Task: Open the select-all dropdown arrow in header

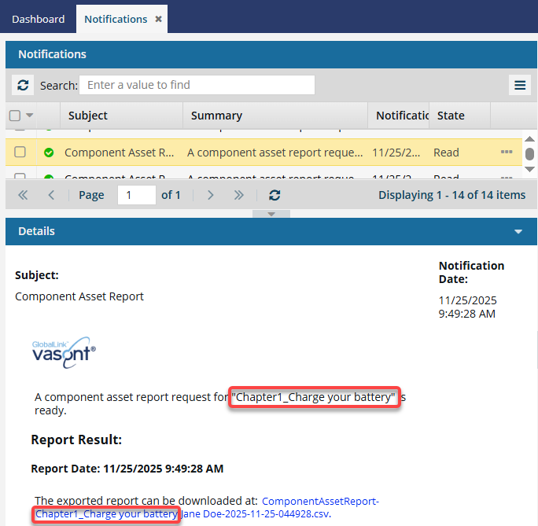Action: pyautogui.click(x=30, y=116)
